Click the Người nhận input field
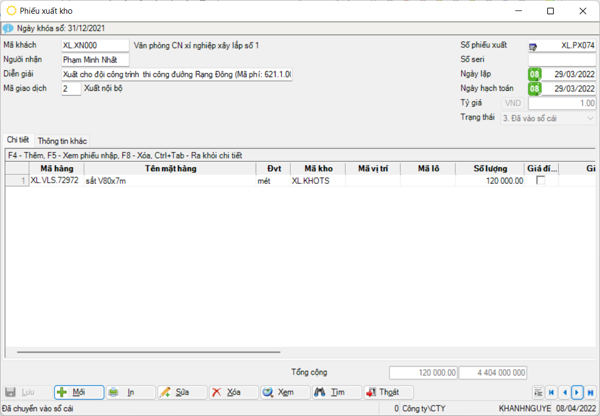 95,59
